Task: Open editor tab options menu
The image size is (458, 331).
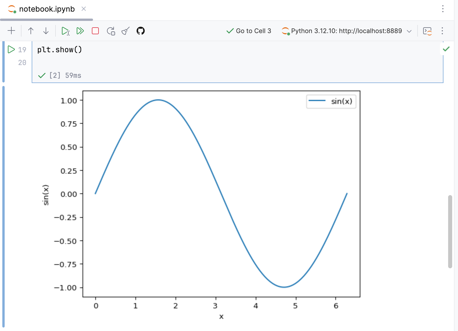Action: coord(443,9)
